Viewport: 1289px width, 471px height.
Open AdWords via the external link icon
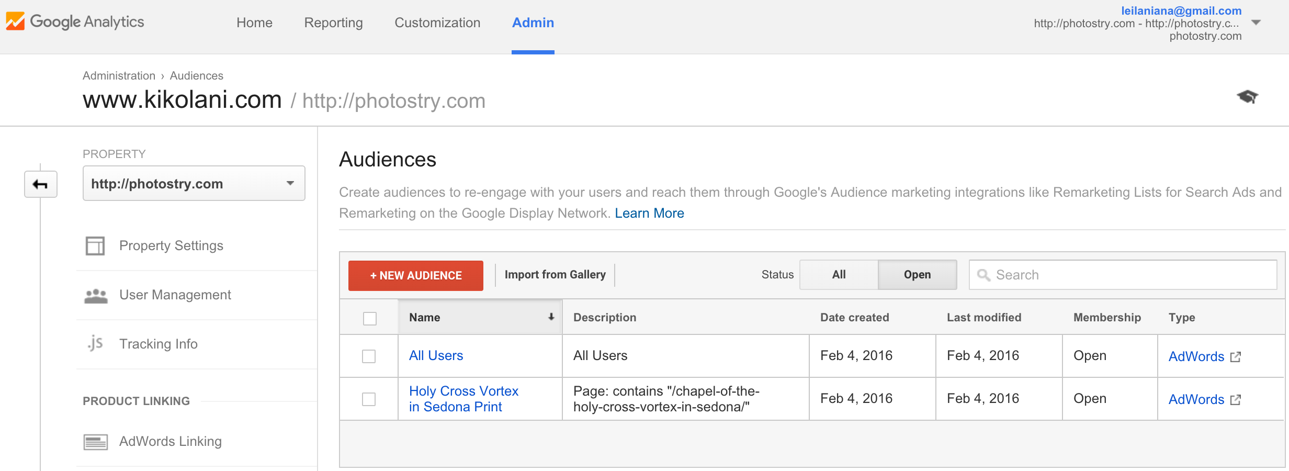point(1236,356)
